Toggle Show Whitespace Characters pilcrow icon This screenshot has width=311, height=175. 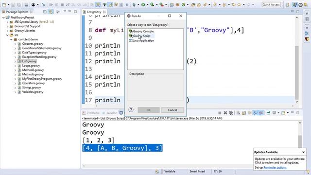coord(127,4)
